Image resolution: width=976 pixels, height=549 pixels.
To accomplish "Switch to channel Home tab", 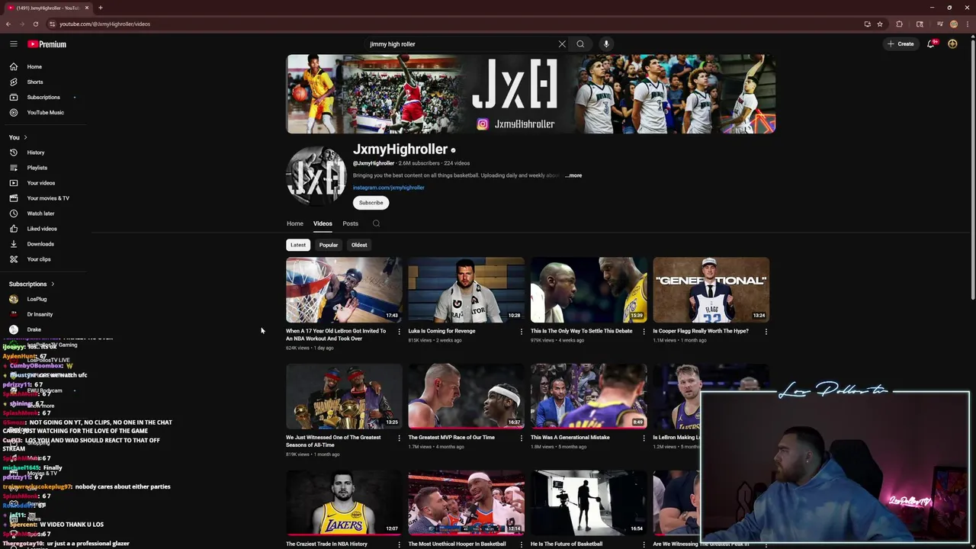I will tap(295, 223).
